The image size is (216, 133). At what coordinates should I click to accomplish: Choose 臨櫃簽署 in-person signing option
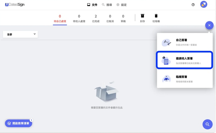click(185, 79)
